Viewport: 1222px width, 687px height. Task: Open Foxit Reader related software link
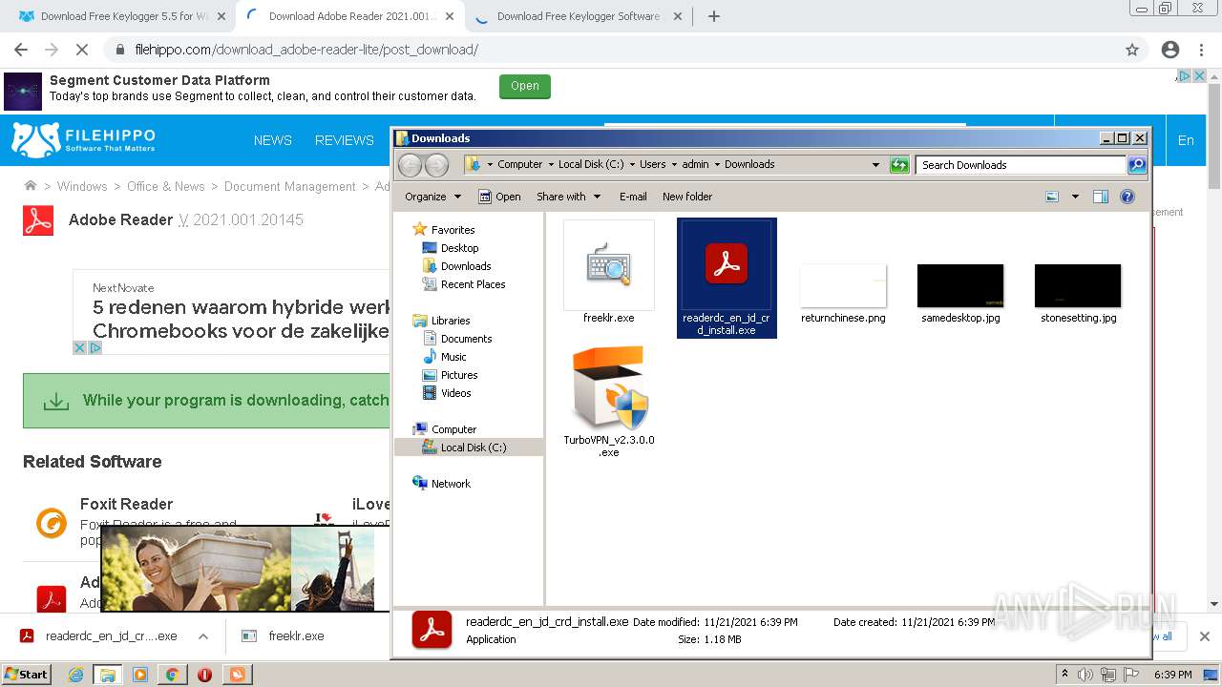click(x=126, y=504)
